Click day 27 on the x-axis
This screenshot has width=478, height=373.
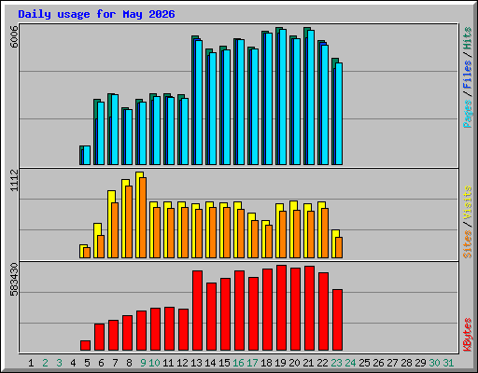392,363
